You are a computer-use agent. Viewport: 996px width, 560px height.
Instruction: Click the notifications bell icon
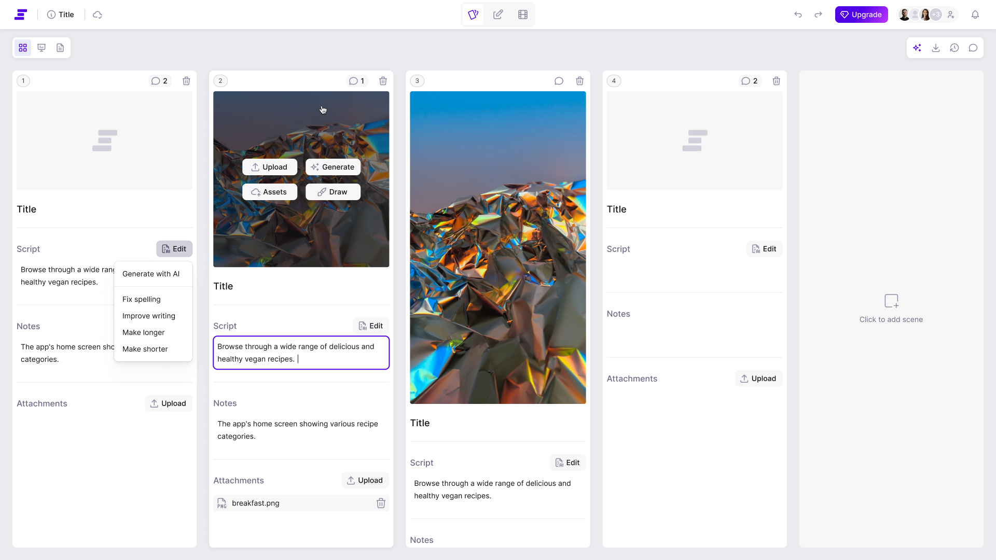pos(975,15)
